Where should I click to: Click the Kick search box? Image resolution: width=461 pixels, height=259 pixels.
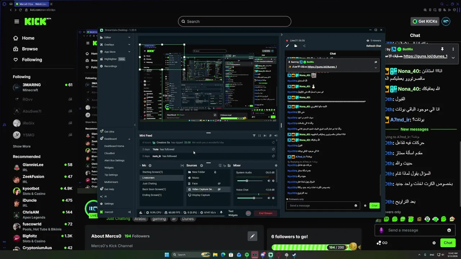point(234,21)
